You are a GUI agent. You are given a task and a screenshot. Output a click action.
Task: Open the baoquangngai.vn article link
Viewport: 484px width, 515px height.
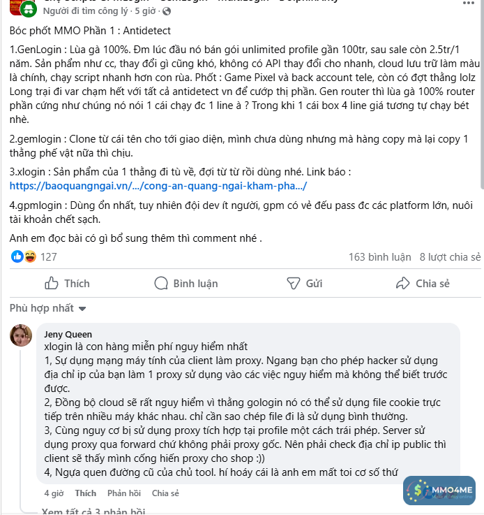[158, 186]
